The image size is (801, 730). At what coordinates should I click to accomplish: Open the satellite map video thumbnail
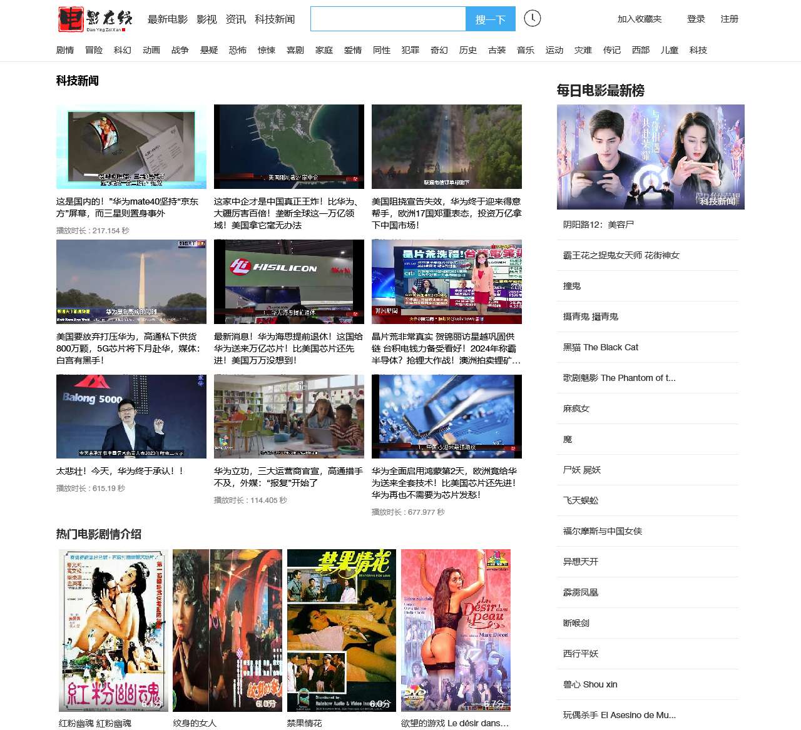[x=289, y=146]
